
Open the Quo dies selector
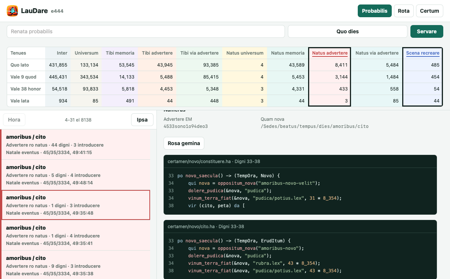[348, 31]
